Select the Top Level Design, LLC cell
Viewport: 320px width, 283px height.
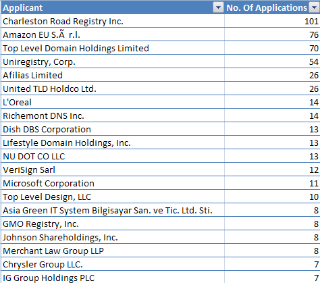coord(113,197)
